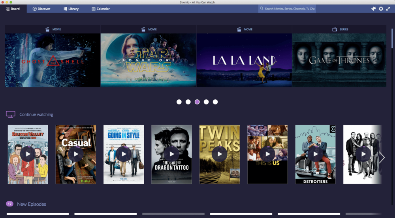Open the settings gear icon

tap(381, 9)
